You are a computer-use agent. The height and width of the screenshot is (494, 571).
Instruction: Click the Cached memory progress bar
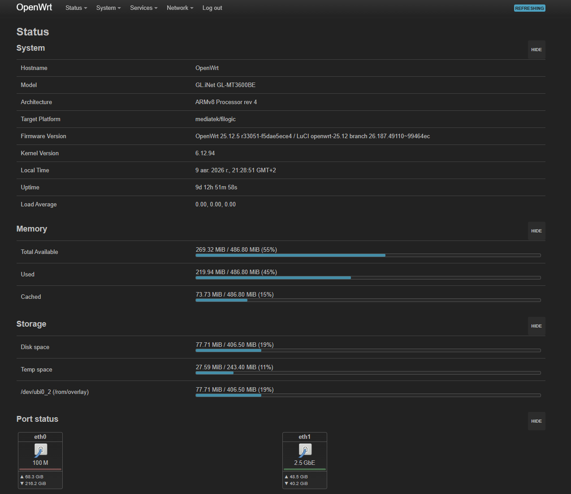[368, 300]
